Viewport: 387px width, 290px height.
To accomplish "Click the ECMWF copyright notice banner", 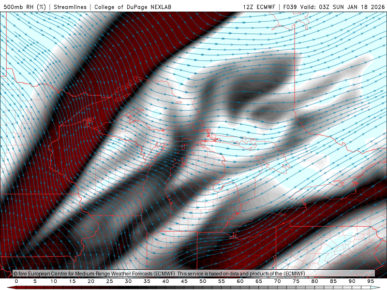I will click(193, 274).
